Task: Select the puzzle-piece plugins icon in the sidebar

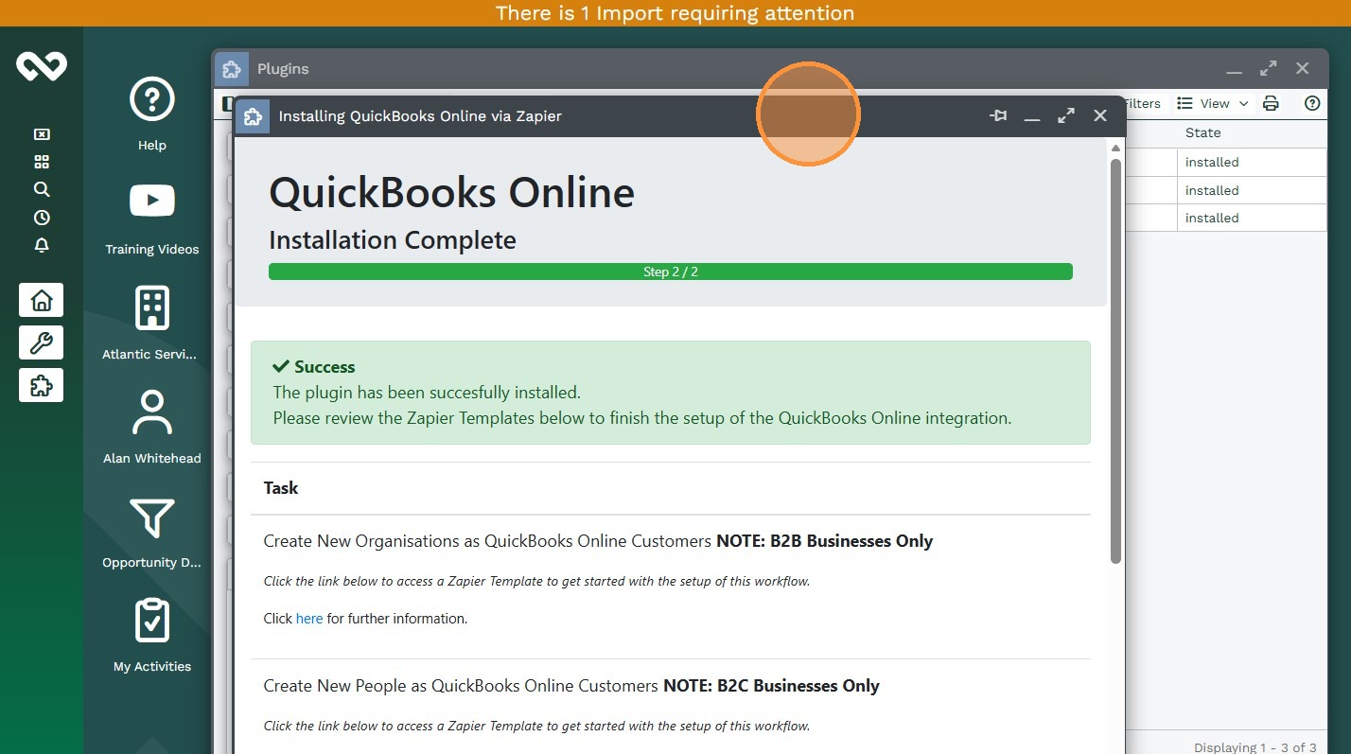Action: [42, 385]
